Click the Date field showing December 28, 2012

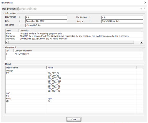point(46,21)
